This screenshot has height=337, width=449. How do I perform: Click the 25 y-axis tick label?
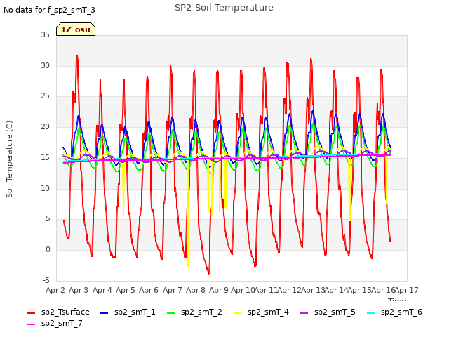point(45,96)
